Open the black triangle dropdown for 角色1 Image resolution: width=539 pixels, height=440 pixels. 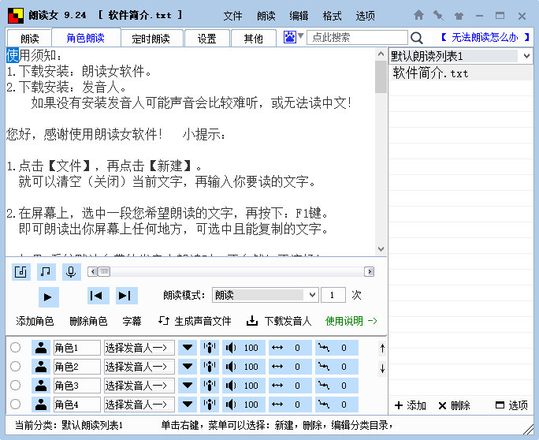[x=188, y=348]
